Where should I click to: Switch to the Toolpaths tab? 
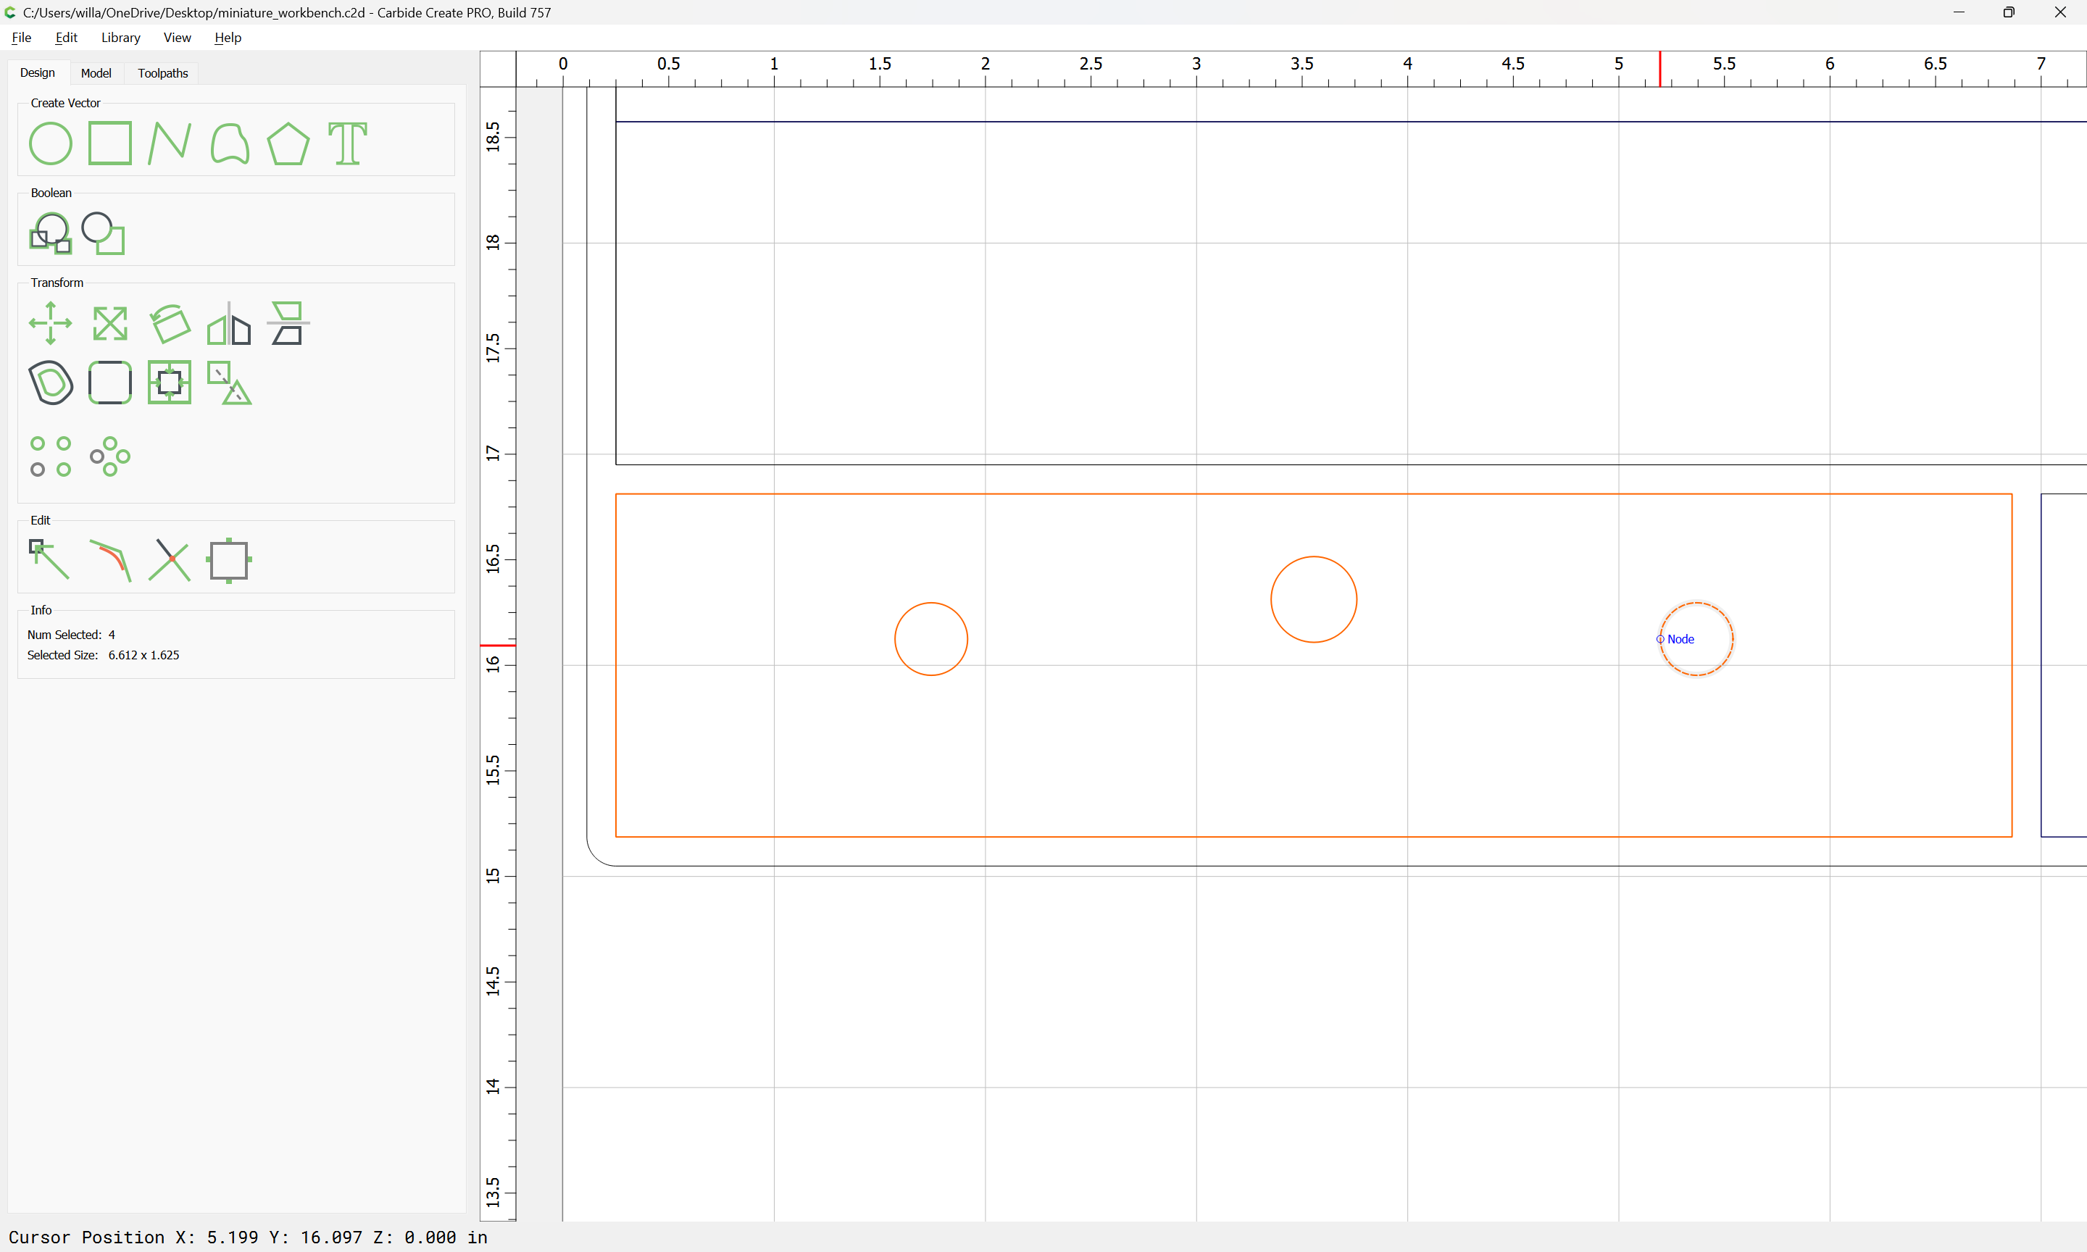(163, 72)
